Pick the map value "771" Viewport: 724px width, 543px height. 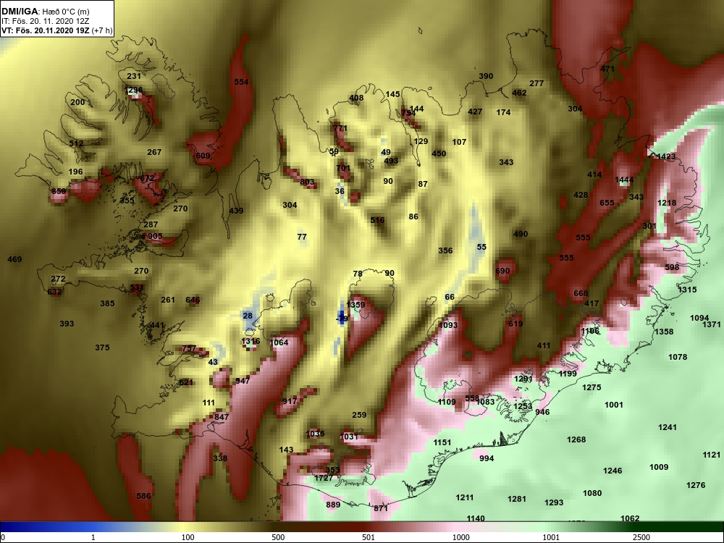[340, 128]
